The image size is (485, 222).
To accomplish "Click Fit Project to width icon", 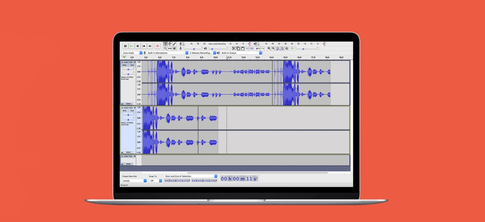I will pyautogui.click(x=282, y=48).
